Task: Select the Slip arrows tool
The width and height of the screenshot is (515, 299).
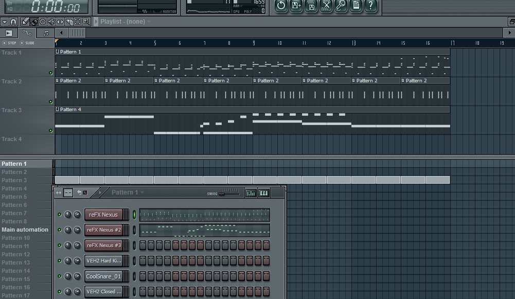Action: (60, 22)
